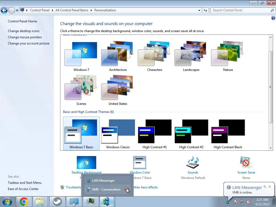This screenshot has width=276, height=207.
Task: Expand arrow after Control Panel breadcrumb
Action: click(x=53, y=11)
